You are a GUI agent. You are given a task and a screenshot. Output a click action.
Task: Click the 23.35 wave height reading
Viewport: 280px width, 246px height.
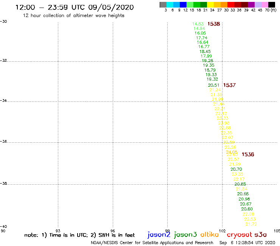238,174
